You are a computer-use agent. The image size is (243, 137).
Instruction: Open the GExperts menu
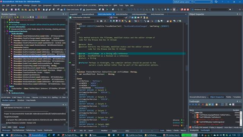pyautogui.click(x=56, y=5)
